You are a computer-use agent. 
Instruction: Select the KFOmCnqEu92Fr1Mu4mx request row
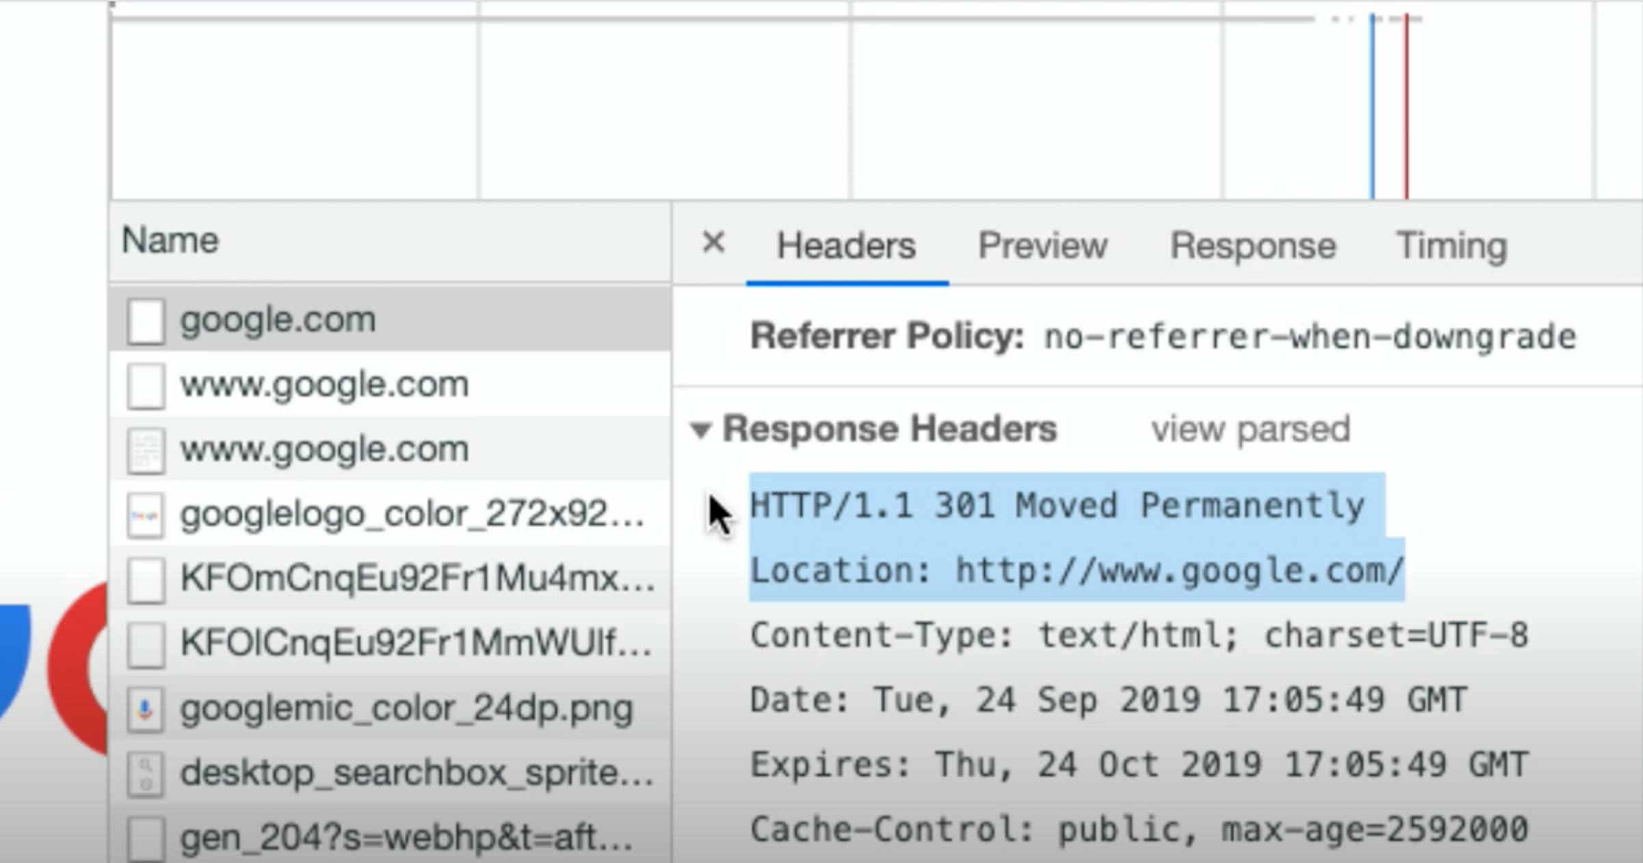click(x=390, y=579)
